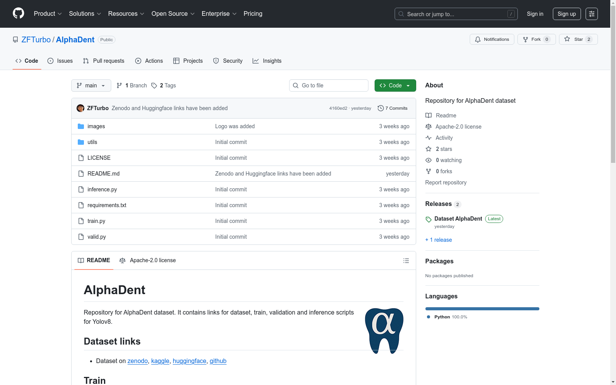Click the utils folder icon
The height and width of the screenshot is (385, 616).
point(81,142)
